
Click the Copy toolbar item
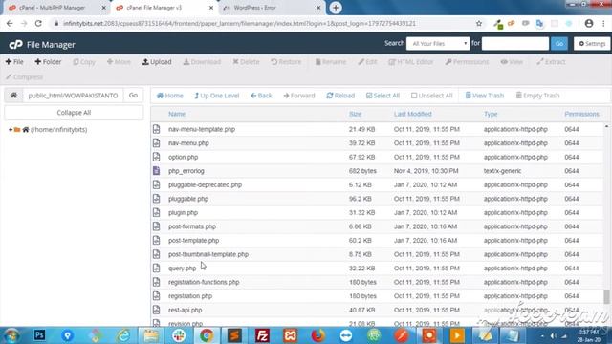[x=84, y=61]
